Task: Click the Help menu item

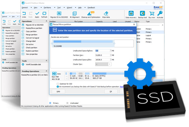Action: pos(80,8)
